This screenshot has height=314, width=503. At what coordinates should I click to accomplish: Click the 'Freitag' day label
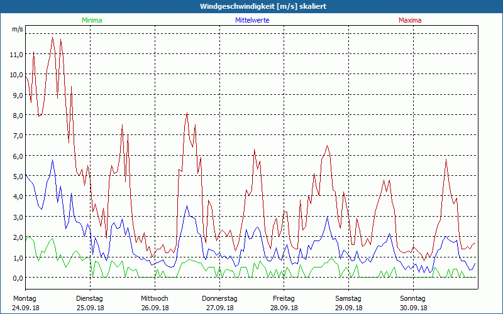pyautogui.click(x=284, y=299)
